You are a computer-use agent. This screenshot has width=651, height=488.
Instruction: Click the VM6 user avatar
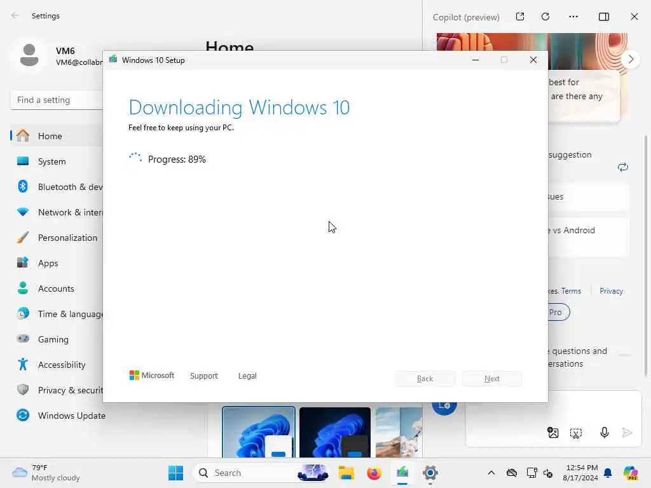[29, 55]
